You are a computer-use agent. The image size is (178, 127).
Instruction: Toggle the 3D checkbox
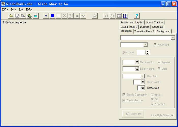152,100
